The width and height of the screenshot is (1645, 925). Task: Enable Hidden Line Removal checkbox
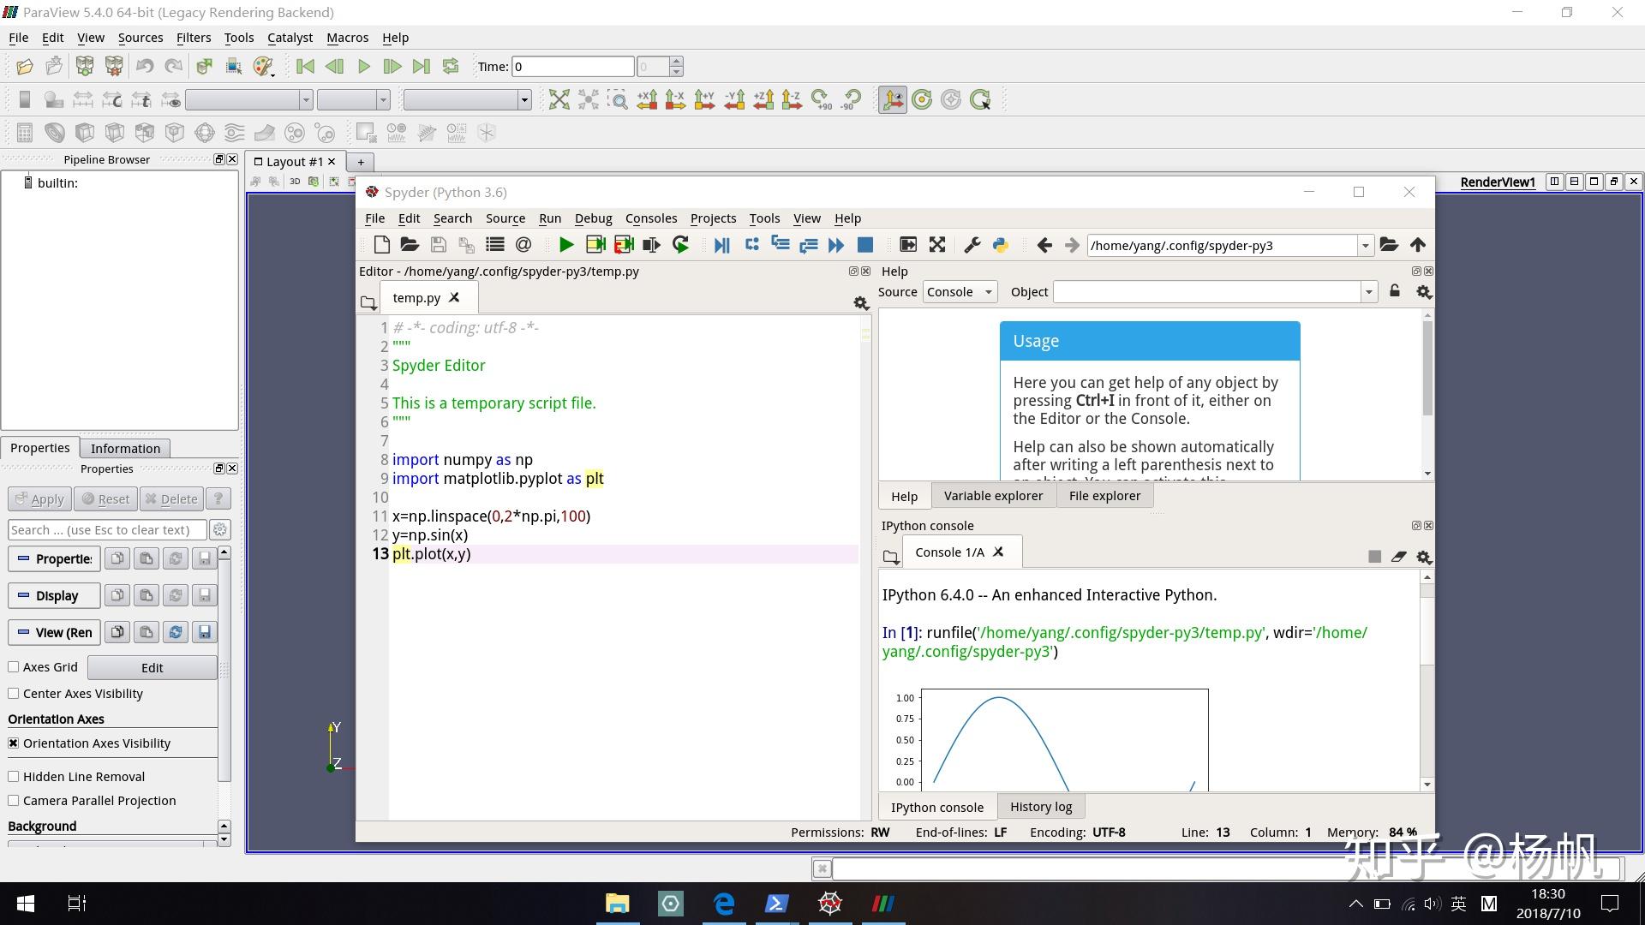pyautogui.click(x=14, y=776)
